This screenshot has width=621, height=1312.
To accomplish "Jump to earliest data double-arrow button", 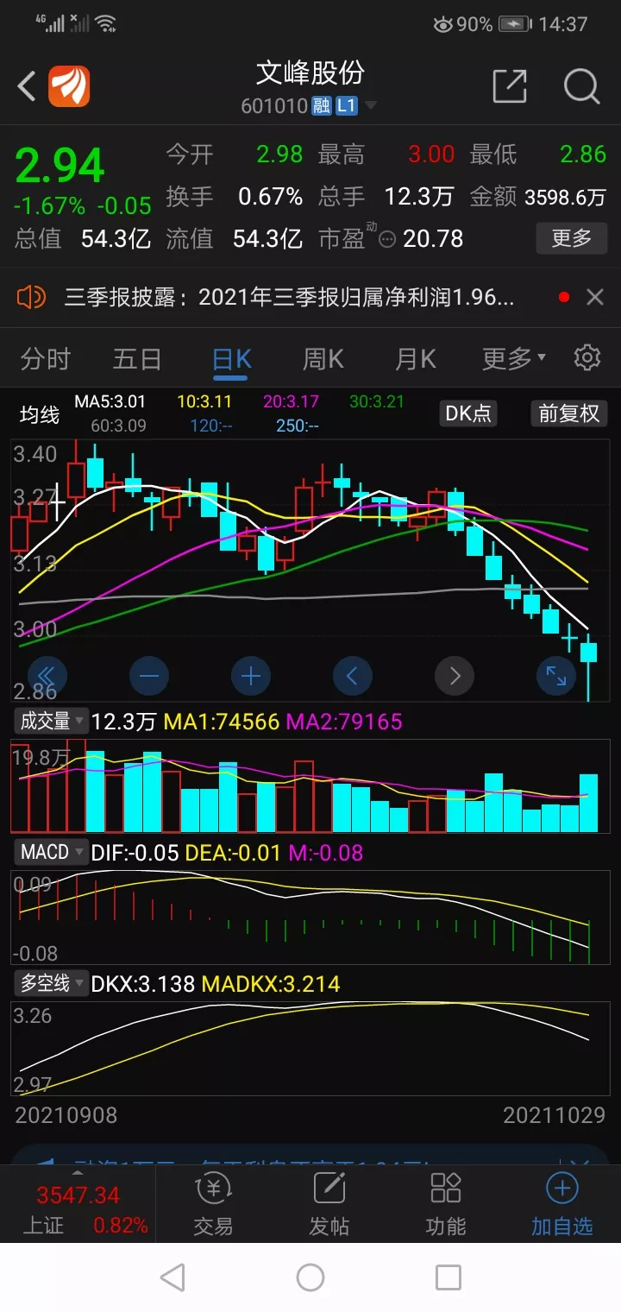I will pos(47,676).
